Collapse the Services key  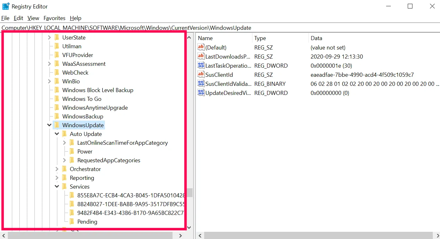(x=57, y=187)
